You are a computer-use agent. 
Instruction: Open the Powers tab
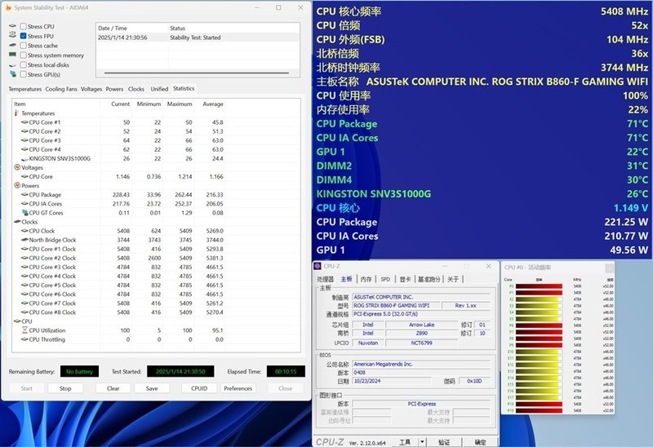coord(114,89)
